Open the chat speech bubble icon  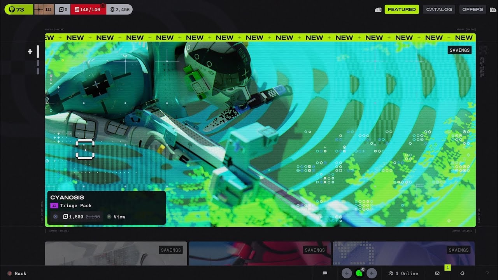325,273
